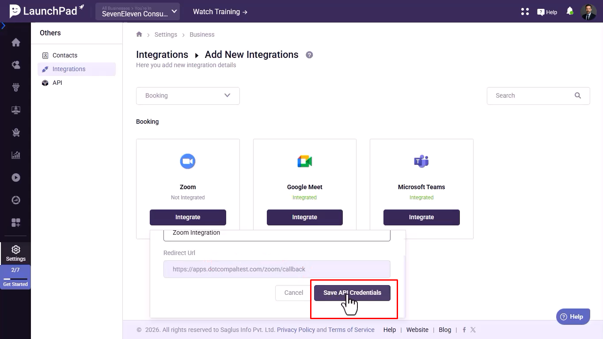Image resolution: width=603 pixels, height=339 pixels.
Task: Open the SevenEleven business switcher dropdown
Action: tap(137, 11)
